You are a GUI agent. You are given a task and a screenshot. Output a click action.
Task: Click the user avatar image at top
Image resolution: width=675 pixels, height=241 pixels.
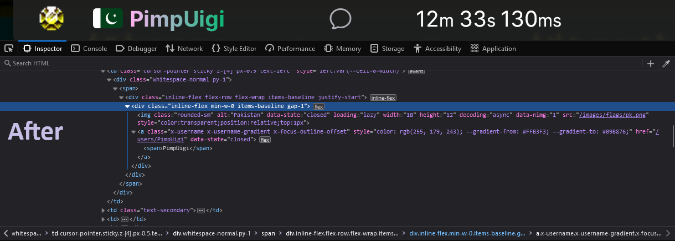[x=52, y=19]
